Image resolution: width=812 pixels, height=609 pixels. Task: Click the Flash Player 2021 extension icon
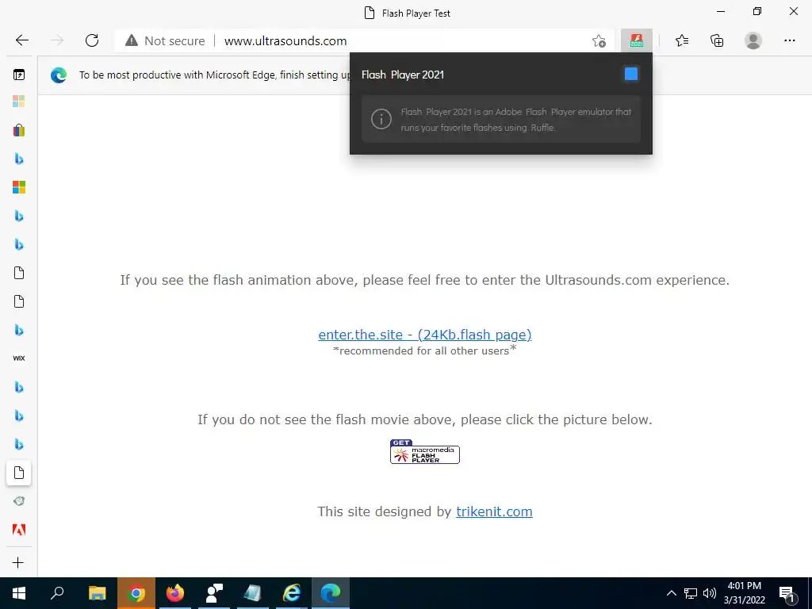click(x=637, y=40)
